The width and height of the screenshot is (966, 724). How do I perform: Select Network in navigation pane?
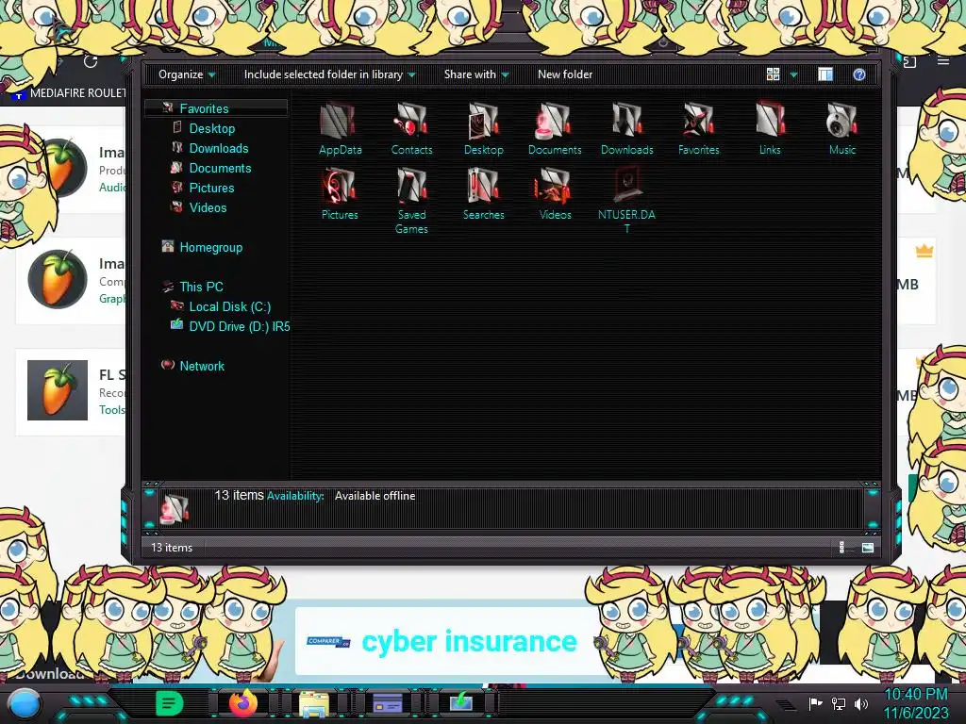tap(202, 366)
